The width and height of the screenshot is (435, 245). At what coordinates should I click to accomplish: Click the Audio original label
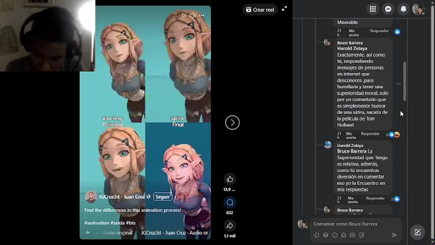point(117,233)
